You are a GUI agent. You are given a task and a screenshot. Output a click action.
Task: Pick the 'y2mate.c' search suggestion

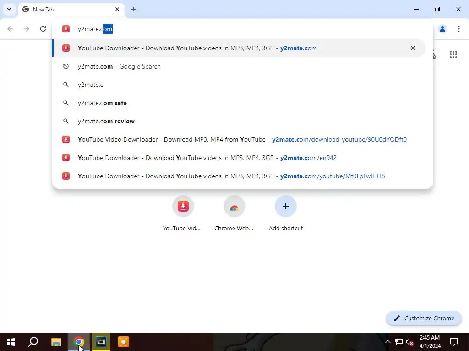point(239,85)
